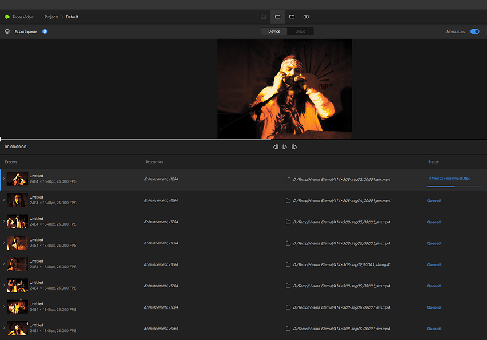
Task: Expand the seg36 export row
Action: tap(4, 243)
